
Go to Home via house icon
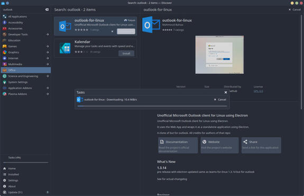pyautogui.click(x=5, y=168)
